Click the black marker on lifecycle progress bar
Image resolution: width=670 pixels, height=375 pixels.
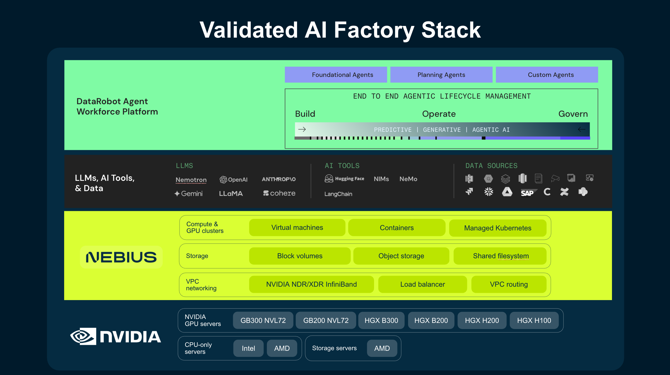click(x=484, y=138)
